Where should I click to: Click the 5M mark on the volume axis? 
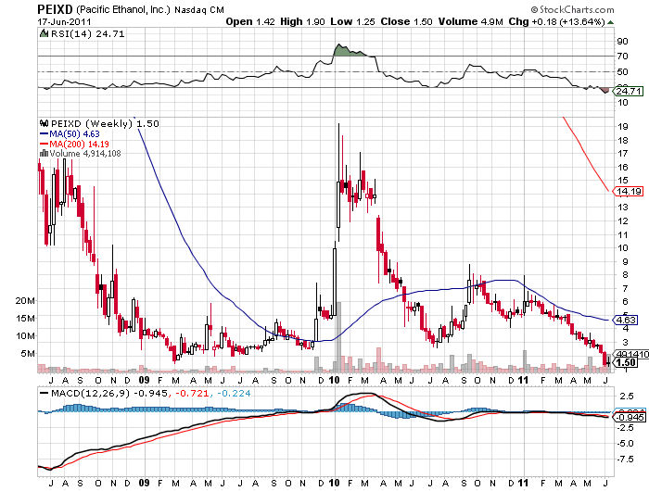click(28, 353)
